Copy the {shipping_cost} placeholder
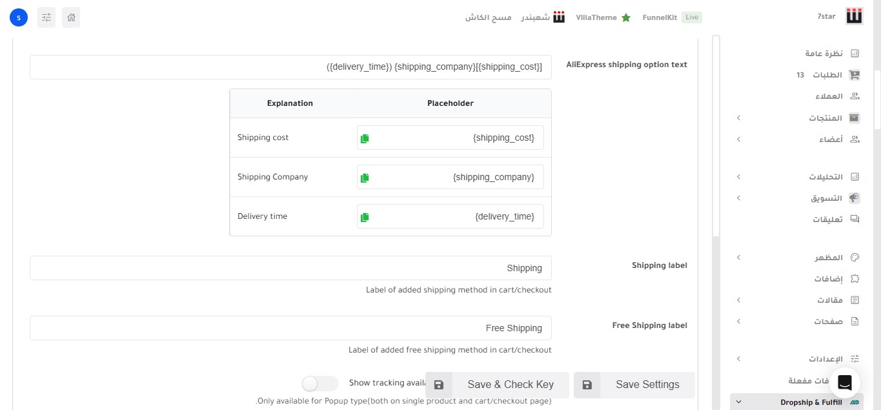 [365, 138]
